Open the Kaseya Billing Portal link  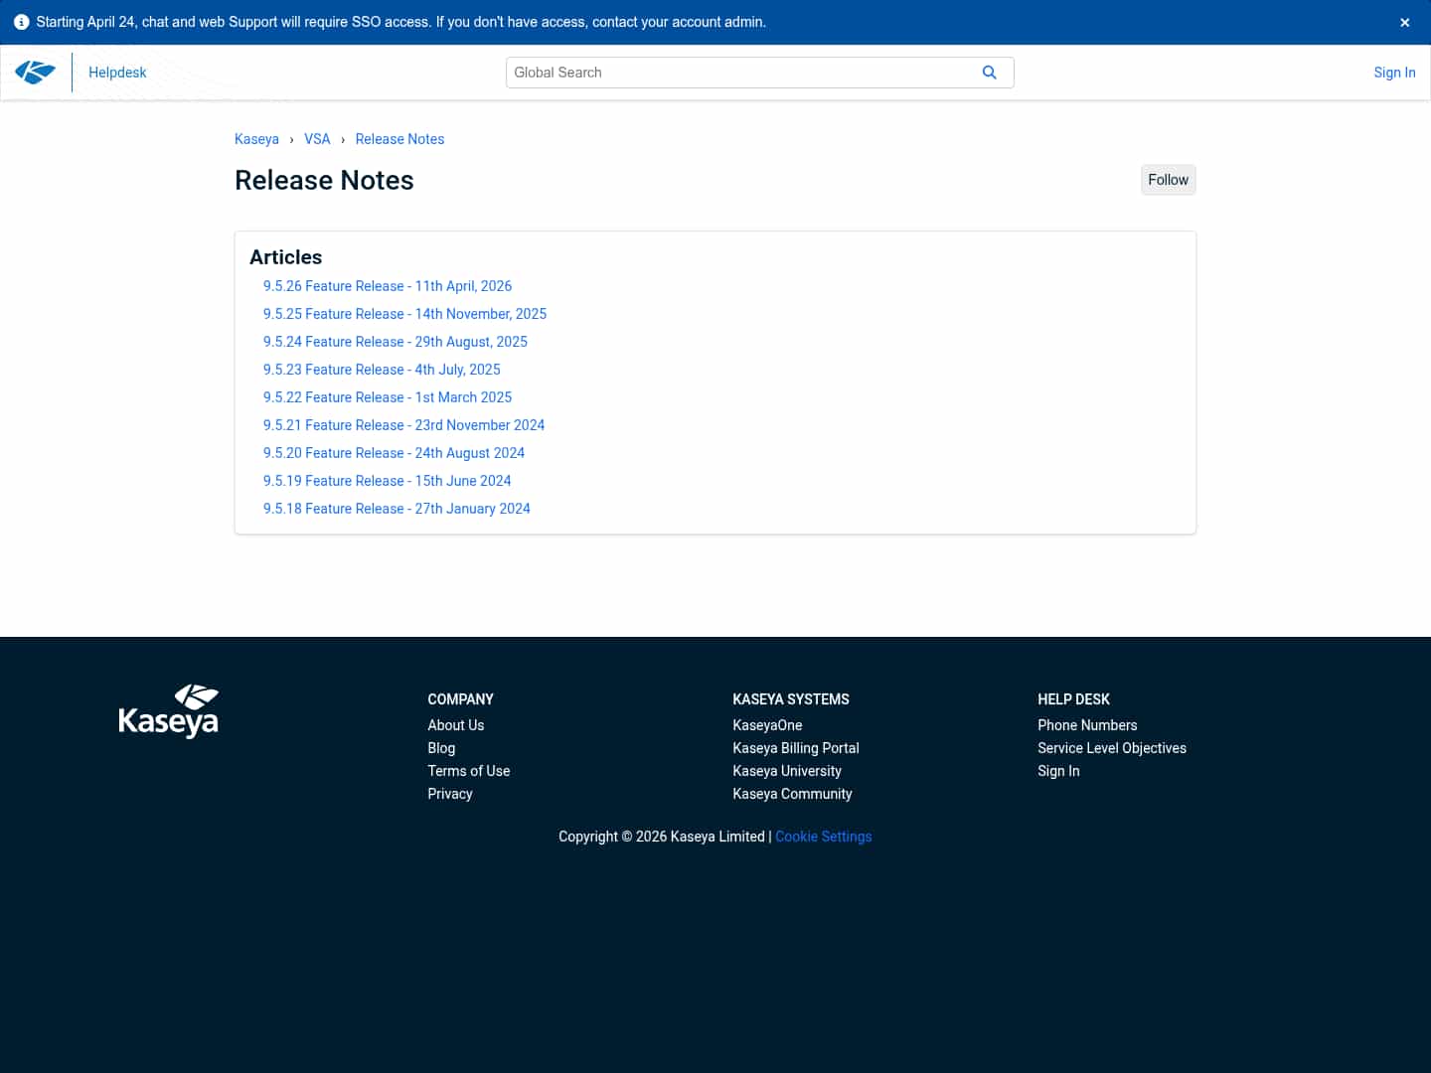coord(795,748)
